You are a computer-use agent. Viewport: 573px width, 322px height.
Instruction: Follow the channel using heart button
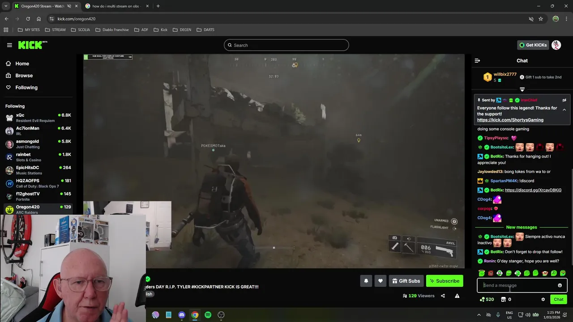coord(381,281)
